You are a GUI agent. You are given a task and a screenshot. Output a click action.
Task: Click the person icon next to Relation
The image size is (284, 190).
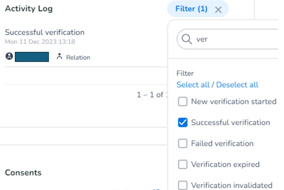[x=59, y=57]
